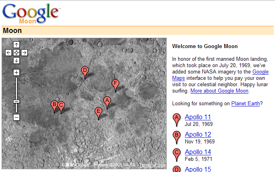Open the Apollo 11 link
The width and height of the screenshot is (275, 172).
tap(198, 117)
